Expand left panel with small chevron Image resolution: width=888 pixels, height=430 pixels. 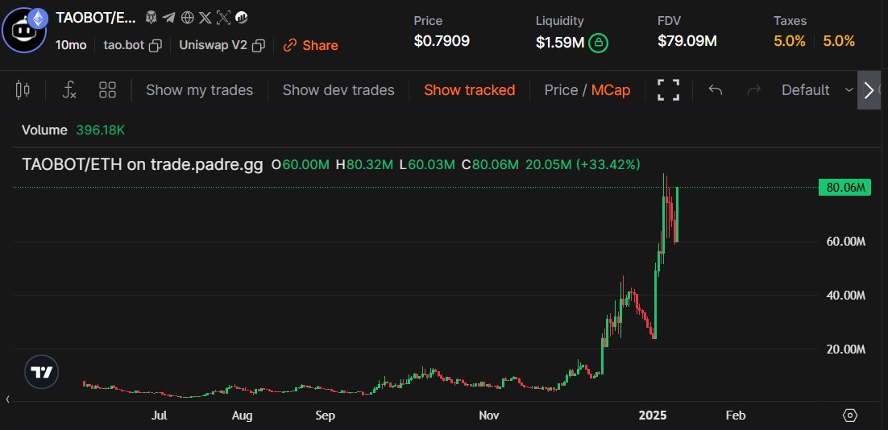(8, 399)
